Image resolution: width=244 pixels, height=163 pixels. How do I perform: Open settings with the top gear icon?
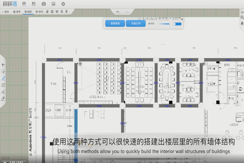click(x=63, y=4)
